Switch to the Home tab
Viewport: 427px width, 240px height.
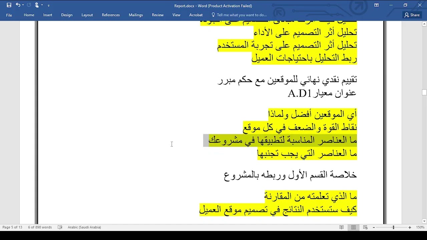[29, 15]
